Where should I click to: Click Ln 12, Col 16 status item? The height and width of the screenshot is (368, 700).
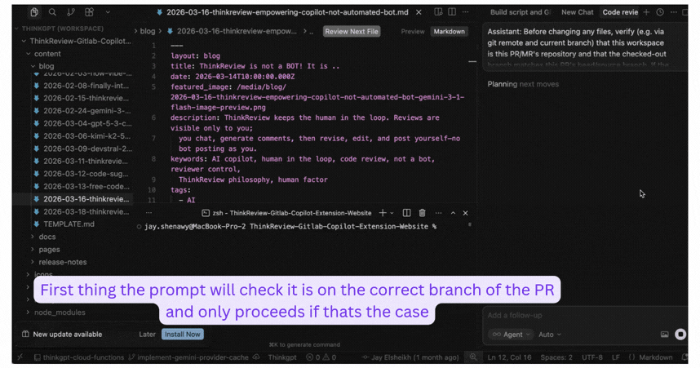509,357
